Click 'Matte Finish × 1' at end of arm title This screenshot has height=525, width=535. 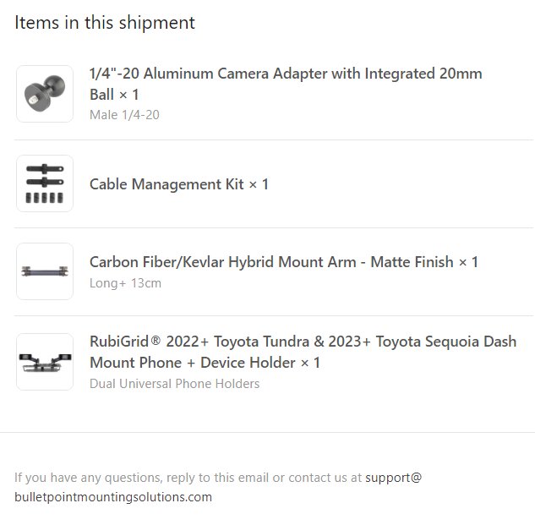click(x=424, y=262)
